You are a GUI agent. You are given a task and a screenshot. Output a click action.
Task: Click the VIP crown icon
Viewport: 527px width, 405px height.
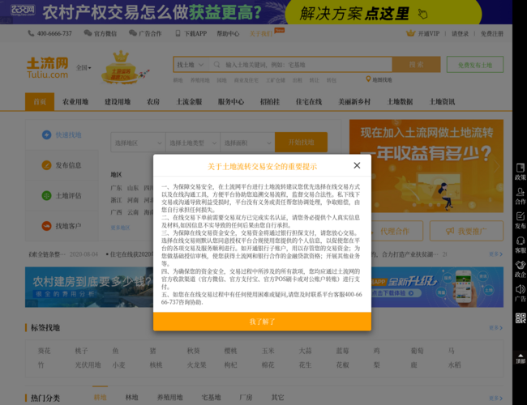pos(411,33)
